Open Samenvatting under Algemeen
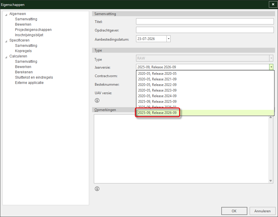278x217 pixels. [26, 19]
